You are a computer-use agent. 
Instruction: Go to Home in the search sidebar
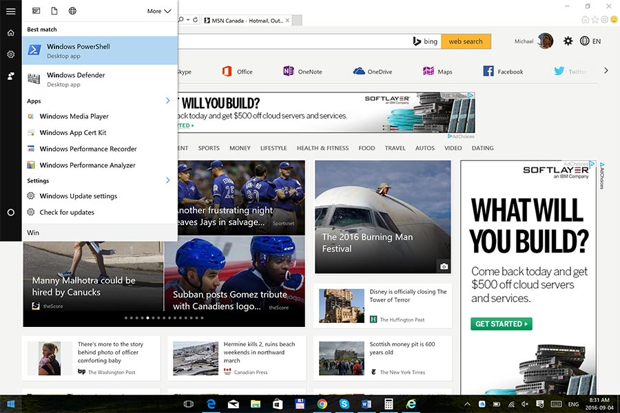pos(10,33)
